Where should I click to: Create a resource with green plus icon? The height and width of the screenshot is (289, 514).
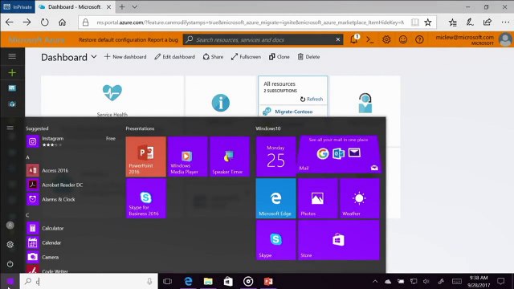12,72
